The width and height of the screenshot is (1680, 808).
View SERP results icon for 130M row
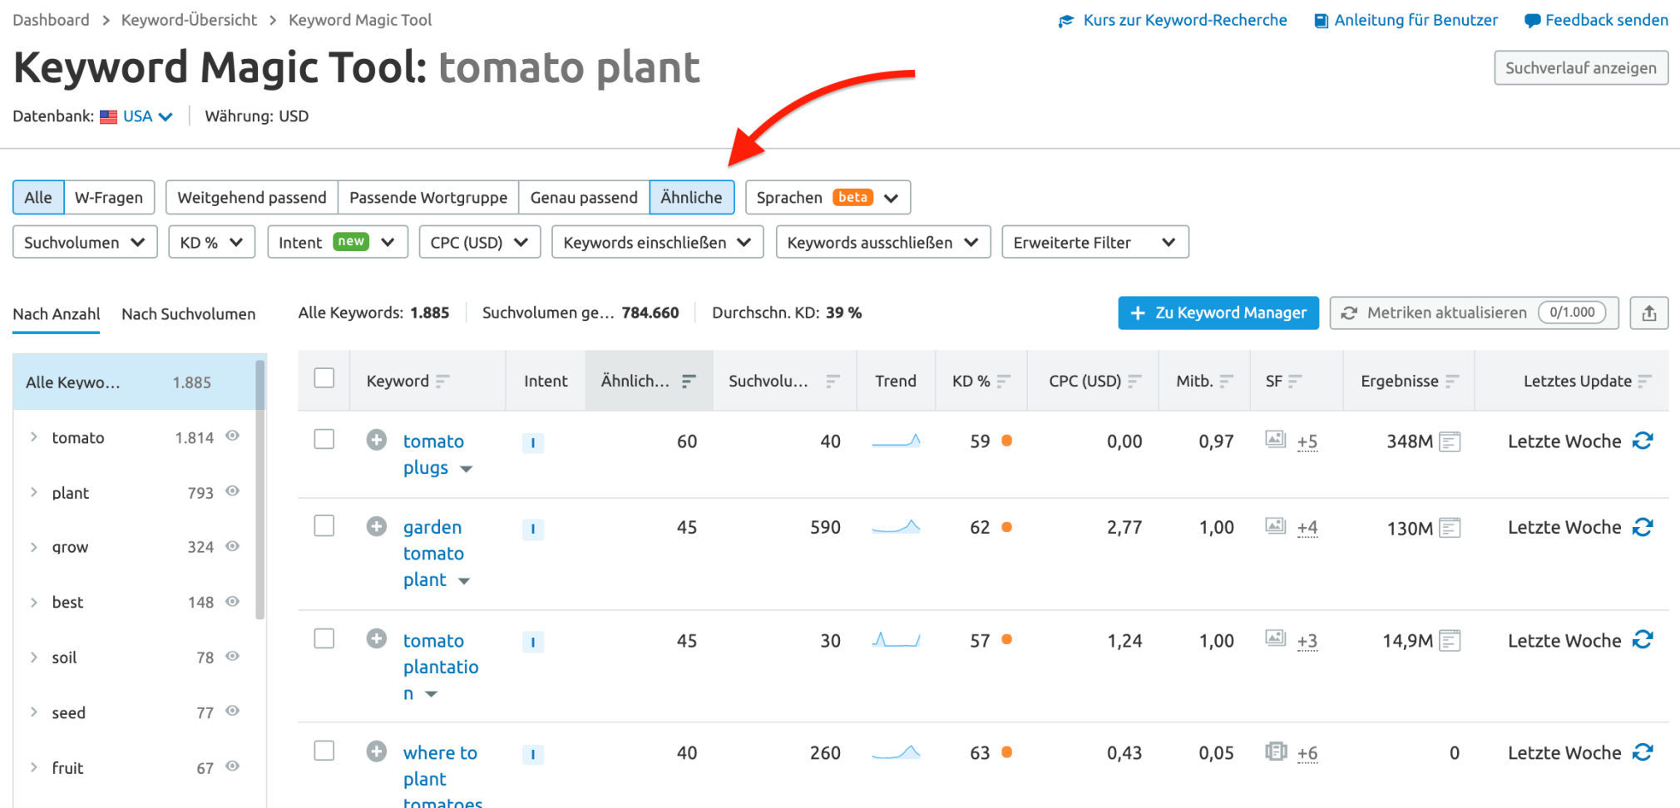pos(1450,528)
